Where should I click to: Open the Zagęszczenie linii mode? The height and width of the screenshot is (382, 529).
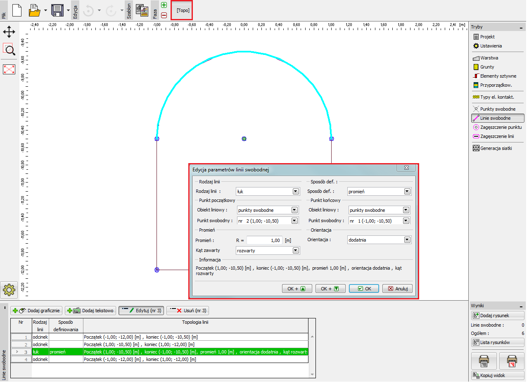pyautogui.click(x=493, y=136)
